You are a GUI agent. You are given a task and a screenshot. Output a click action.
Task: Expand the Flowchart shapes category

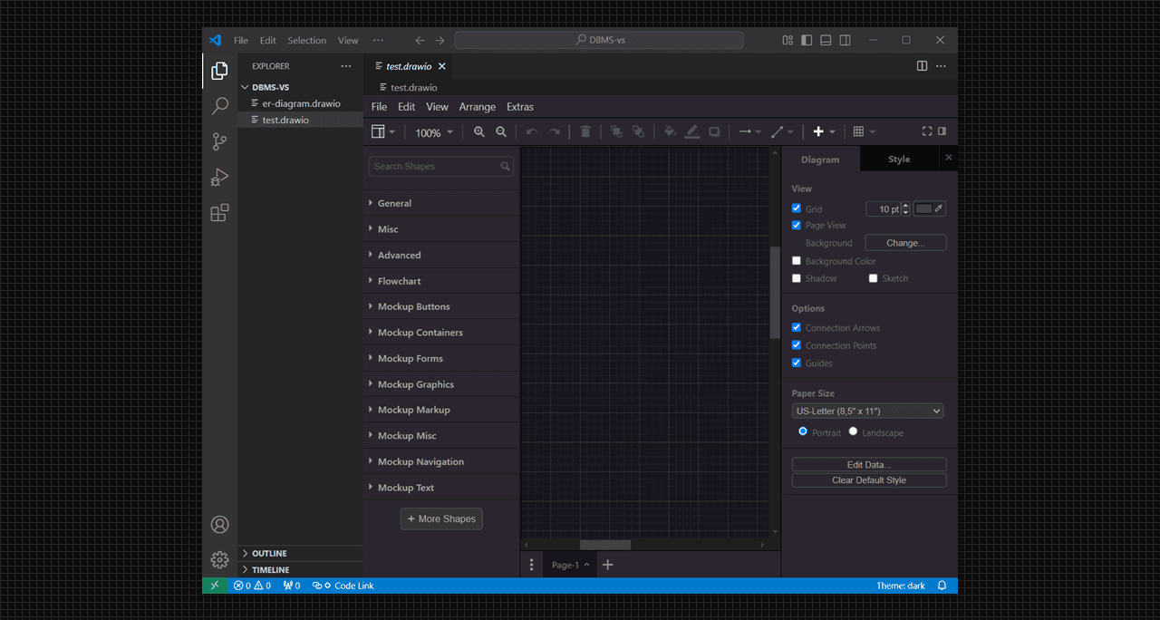pyautogui.click(x=399, y=281)
